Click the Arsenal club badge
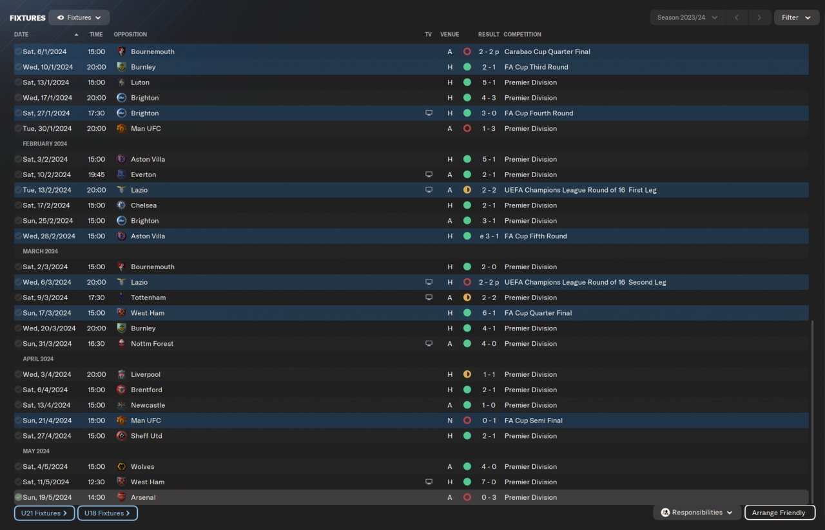This screenshot has width=825, height=530. click(x=121, y=497)
